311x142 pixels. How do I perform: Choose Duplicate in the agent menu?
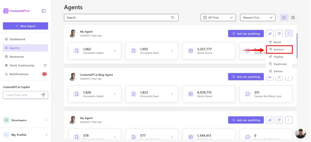click(x=280, y=64)
